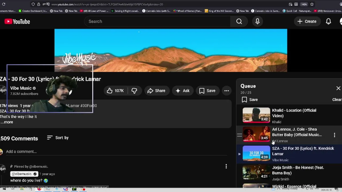This screenshot has width=342, height=192.
Task: Bookmark this page with star icon
Action: (x=312, y=4)
